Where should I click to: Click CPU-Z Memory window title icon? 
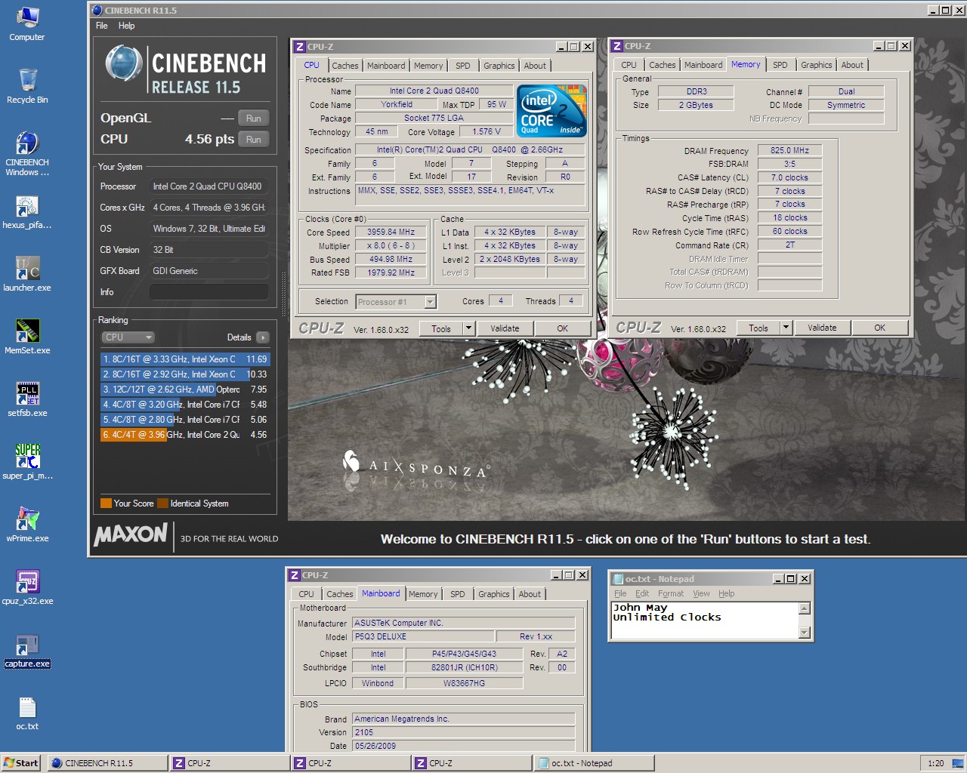616,46
